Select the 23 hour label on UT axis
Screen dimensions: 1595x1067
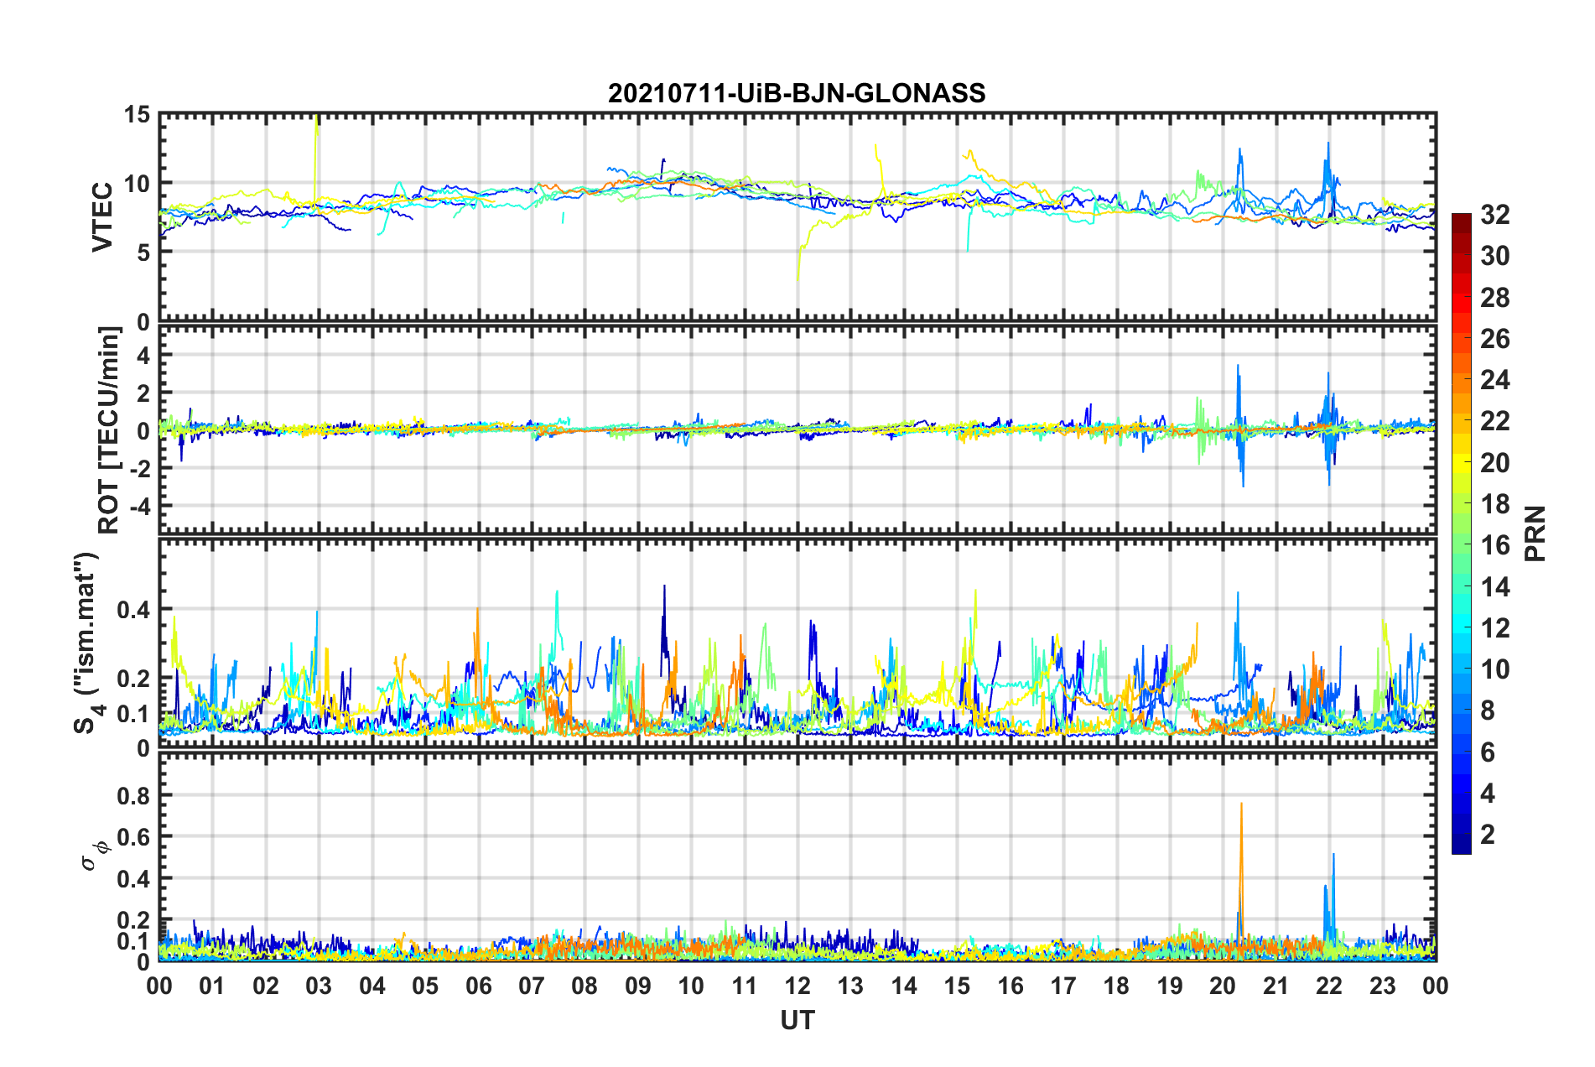coord(1383,986)
